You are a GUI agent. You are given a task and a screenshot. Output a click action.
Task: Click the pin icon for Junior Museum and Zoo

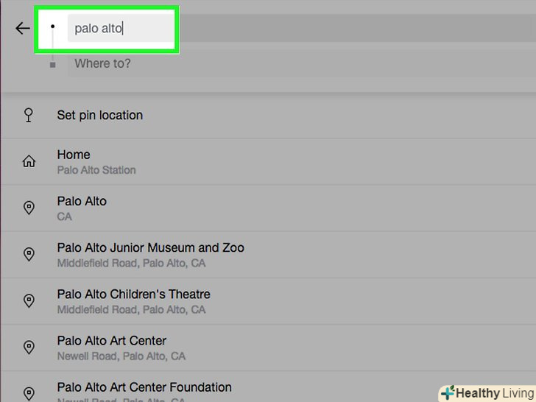tap(29, 255)
